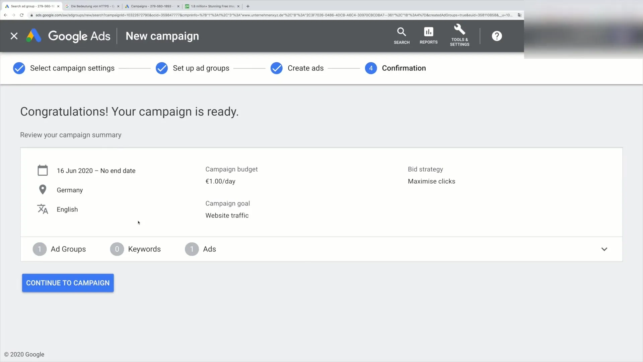The image size is (643, 362).
Task: Access Tools and Settings icon
Action: (460, 35)
